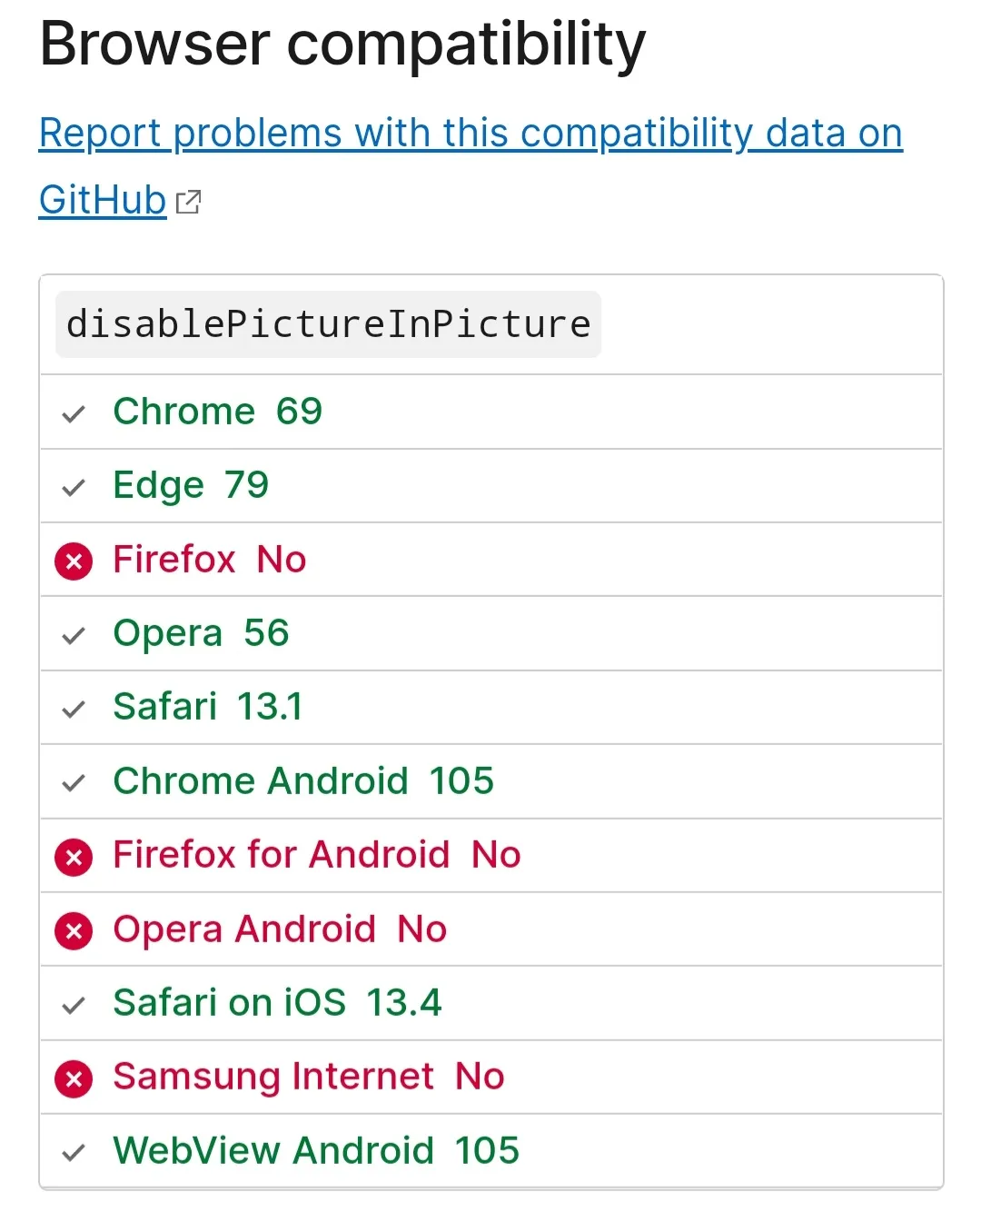Open the report compatibility problems link
Image resolution: width=981 pixels, height=1222 pixels.
471,134
